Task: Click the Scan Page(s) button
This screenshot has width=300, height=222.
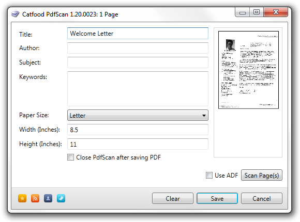Action: pyautogui.click(x=262, y=175)
